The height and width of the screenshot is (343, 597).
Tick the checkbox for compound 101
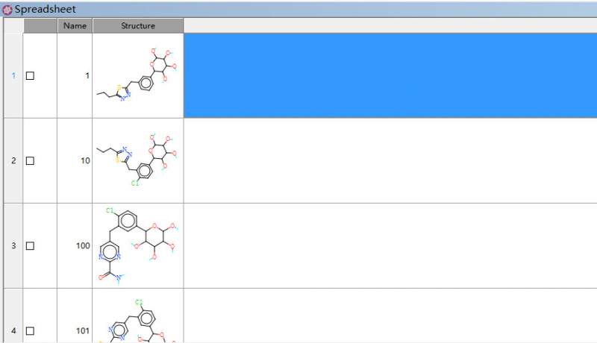click(x=30, y=331)
